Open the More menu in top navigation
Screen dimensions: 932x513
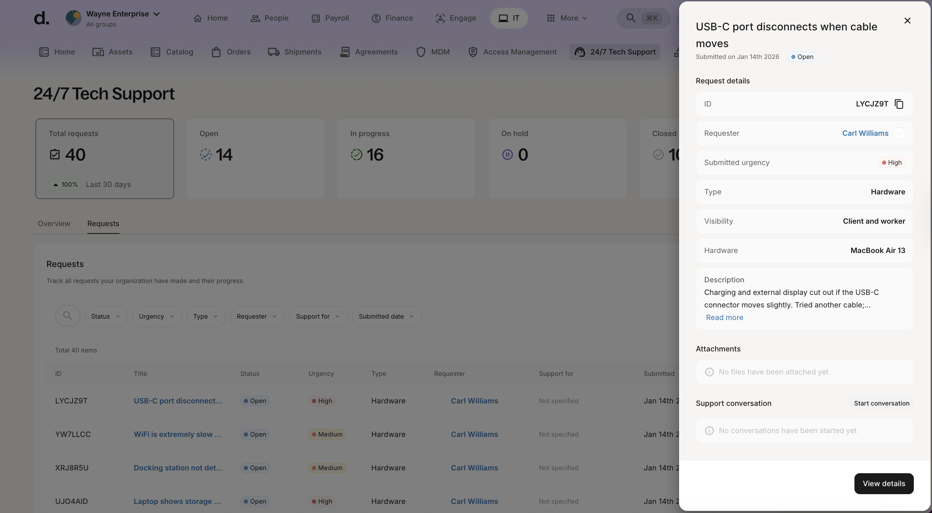(x=567, y=18)
